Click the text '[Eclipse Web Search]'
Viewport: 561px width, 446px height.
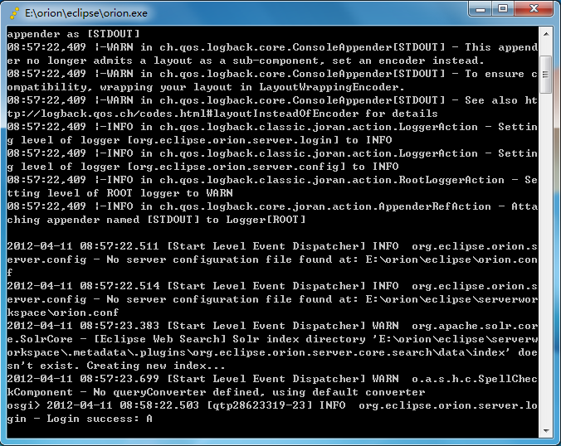160,339
